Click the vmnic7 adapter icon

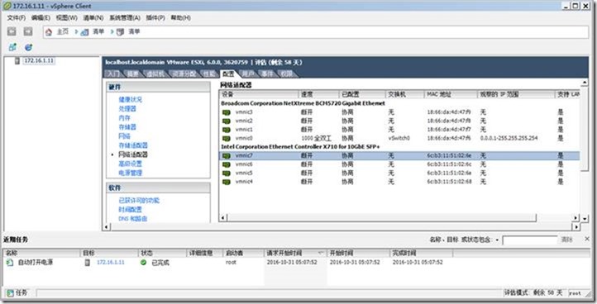point(227,155)
